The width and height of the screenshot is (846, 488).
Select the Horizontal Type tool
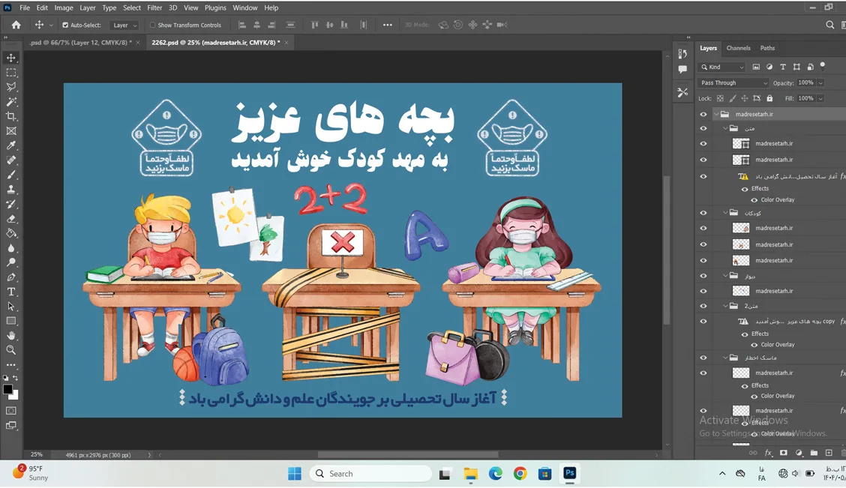click(10, 292)
